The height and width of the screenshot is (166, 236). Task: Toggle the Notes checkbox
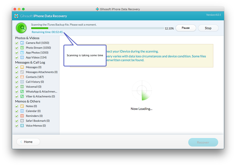(x=17, y=106)
